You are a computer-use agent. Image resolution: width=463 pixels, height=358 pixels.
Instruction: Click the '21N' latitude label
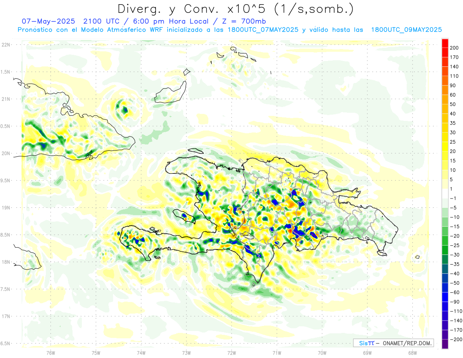[5, 99]
